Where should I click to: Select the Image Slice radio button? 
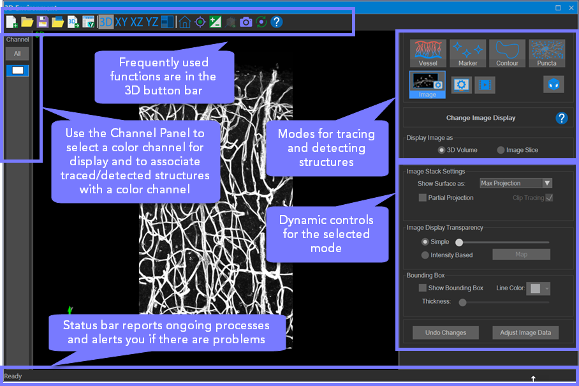pos(501,150)
